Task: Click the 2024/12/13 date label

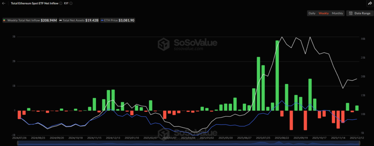Action: pyautogui.click(x=112, y=138)
